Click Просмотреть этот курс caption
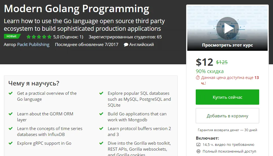Image resolution: width=273 pixels, height=156 pixels. [227, 45]
